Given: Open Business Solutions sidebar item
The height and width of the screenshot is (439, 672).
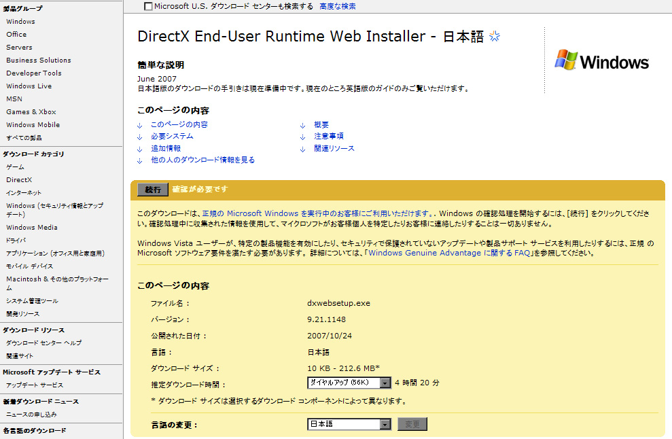Looking at the screenshot, I should (39, 60).
